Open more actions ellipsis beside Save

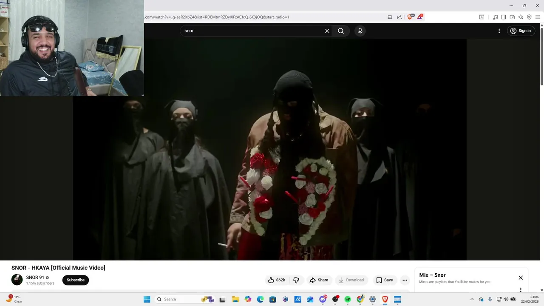405,280
